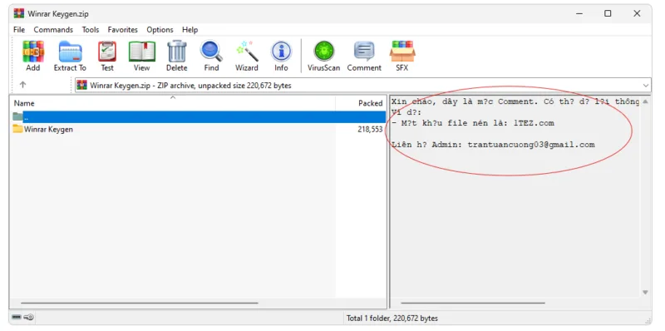Click the packed size value 218,553
This screenshot has width=665, height=331.
(370, 130)
